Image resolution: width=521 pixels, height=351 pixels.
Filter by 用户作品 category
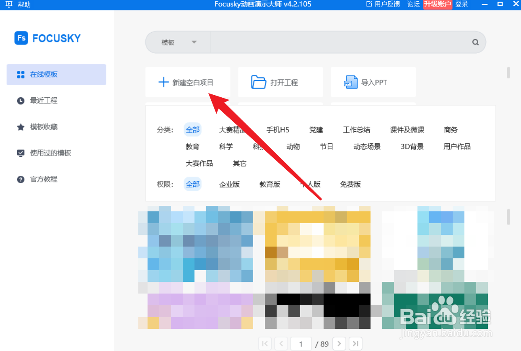click(457, 147)
